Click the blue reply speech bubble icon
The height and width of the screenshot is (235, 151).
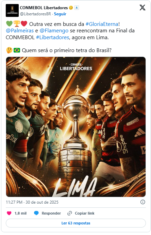tap(36, 213)
